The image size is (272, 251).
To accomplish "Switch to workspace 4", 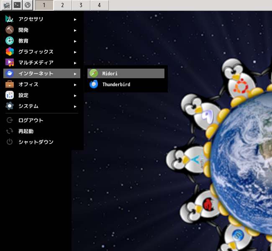I will click(100, 5).
